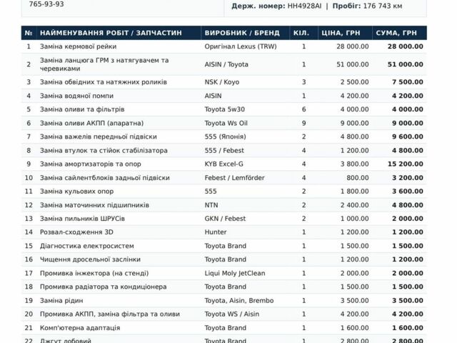Click the bold sum '1 600.00'
Viewport: 457px width, 343px height.
click(x=408, y=328)
